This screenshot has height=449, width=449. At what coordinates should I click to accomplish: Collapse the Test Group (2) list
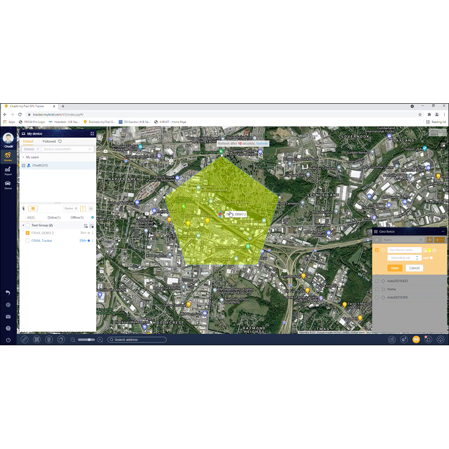[23, 225]
